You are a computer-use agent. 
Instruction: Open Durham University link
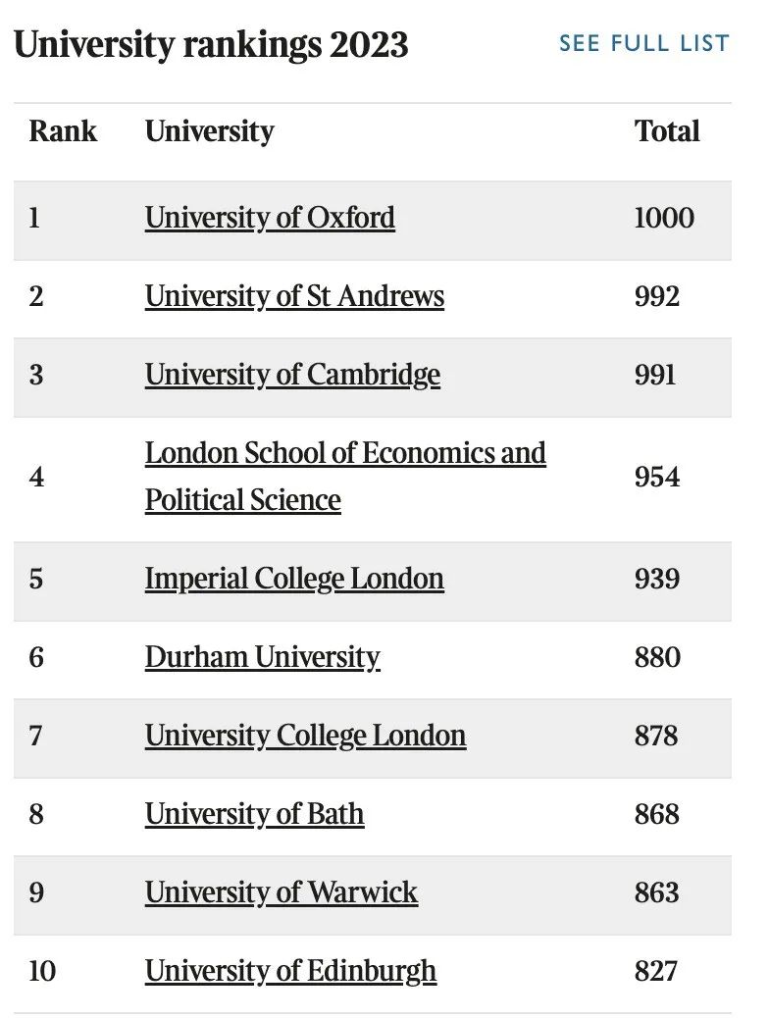pos(263,658)
